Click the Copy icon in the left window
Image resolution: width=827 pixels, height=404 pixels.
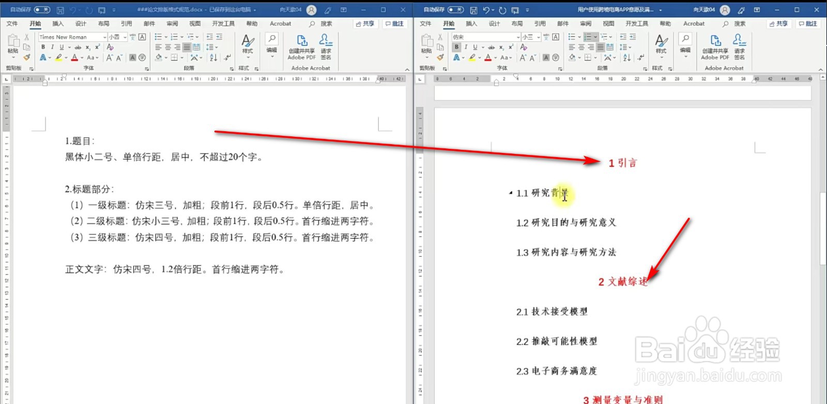point(26,47)
